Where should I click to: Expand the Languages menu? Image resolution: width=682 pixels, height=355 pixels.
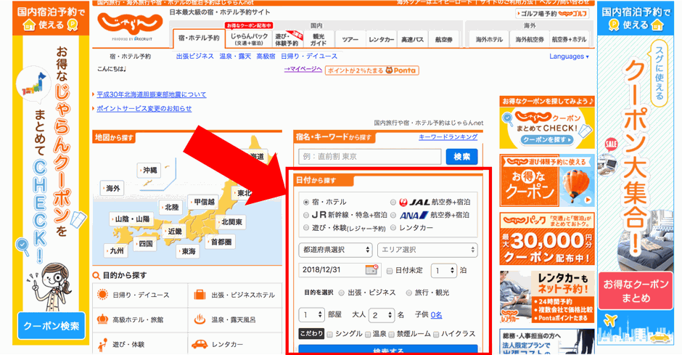tap(569, 57)
